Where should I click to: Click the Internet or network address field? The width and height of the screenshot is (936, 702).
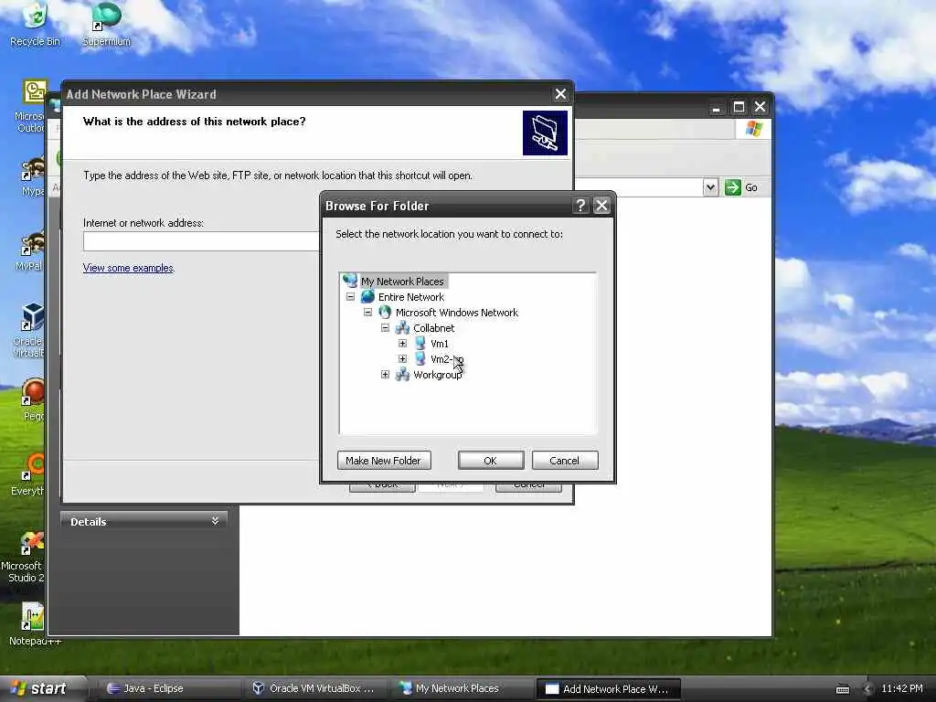tap(201, 241)
